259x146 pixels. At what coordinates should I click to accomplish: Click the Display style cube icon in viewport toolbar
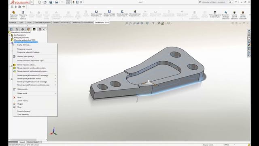click(x=147, y=23)
